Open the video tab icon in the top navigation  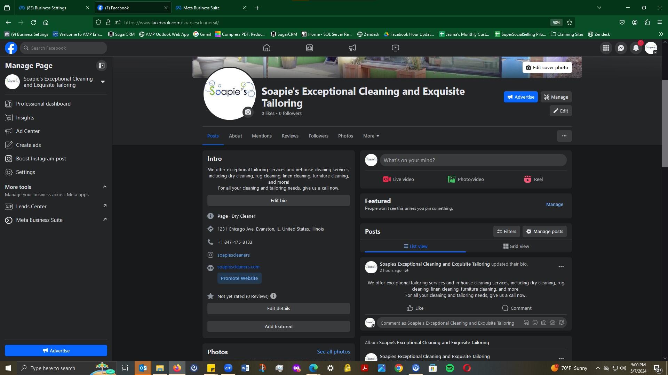(395, 48)
